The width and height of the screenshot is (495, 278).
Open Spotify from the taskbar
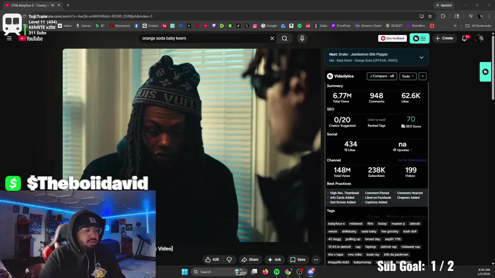[x=277, y=272]
